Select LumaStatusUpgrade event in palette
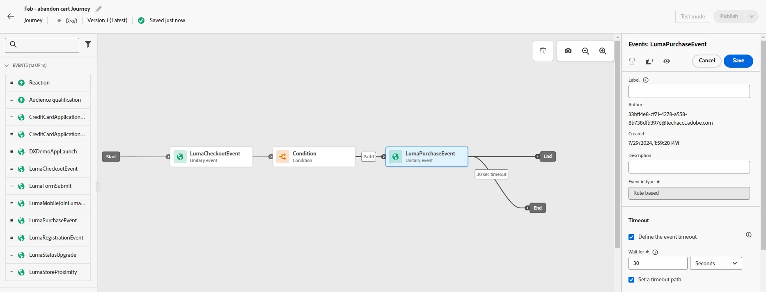 (x=48, y=255)
